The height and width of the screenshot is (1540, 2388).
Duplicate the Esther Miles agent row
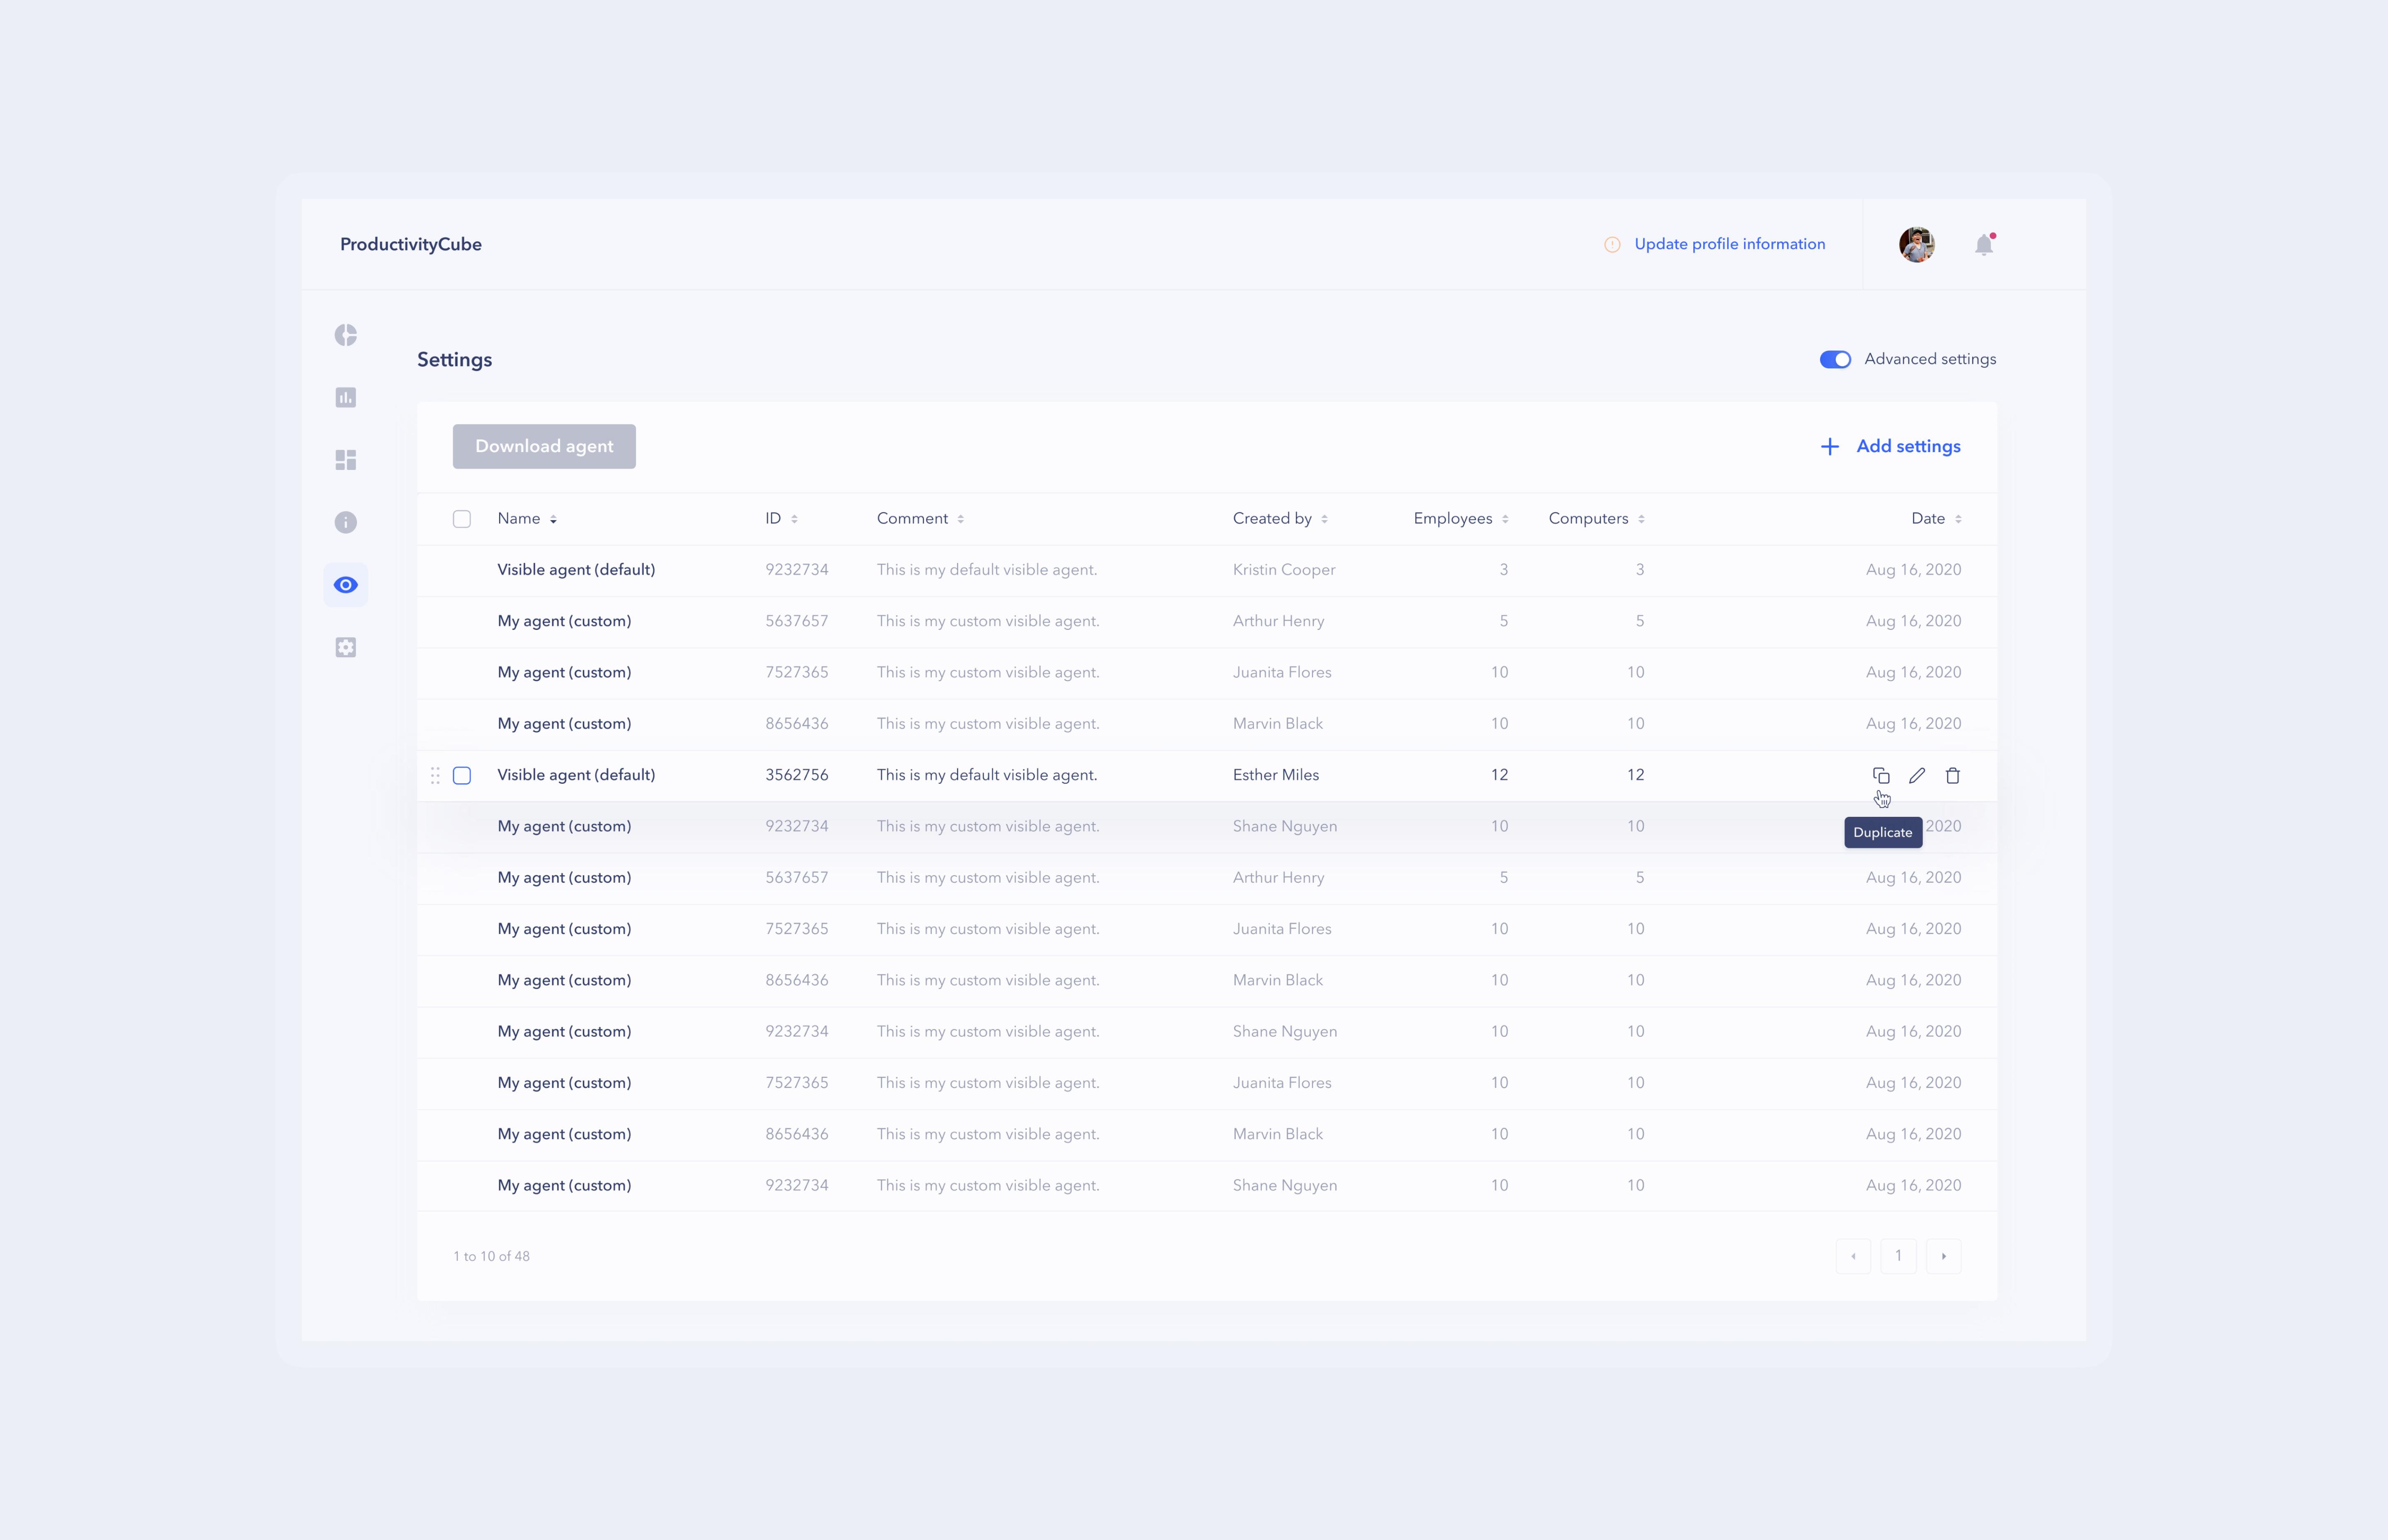tap(1881, 775)
